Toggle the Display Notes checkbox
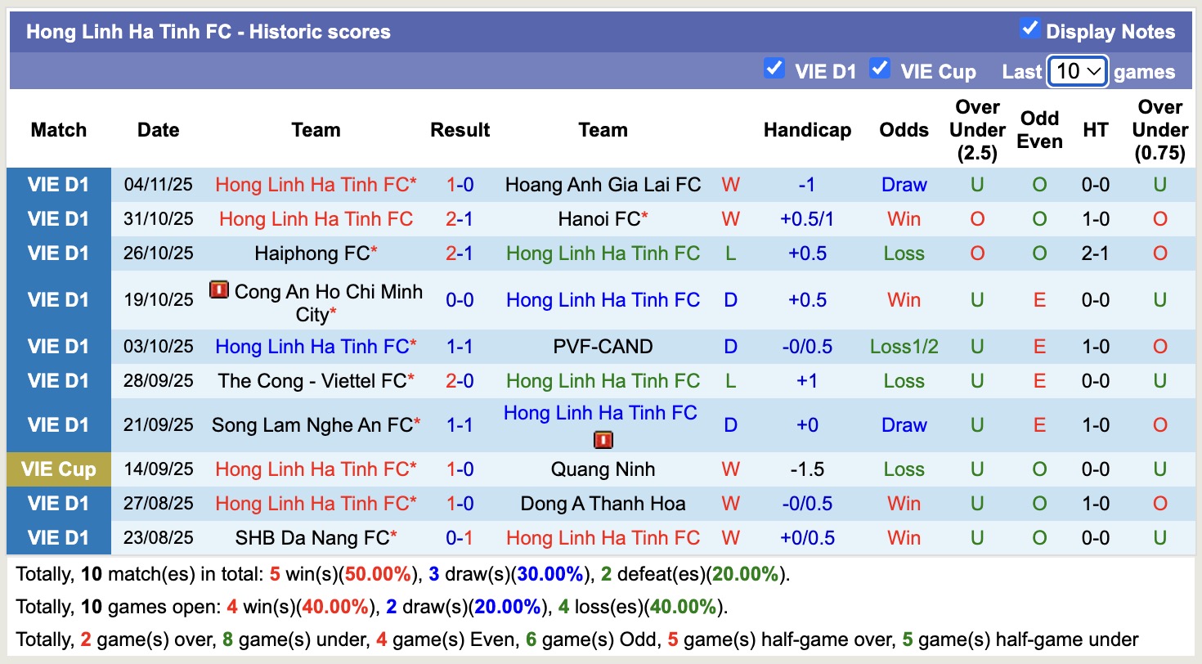The image size is (1202, 664). [1029, 29]
